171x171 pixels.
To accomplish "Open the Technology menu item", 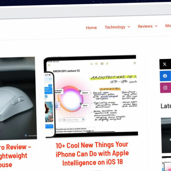I will coord(115,27).
